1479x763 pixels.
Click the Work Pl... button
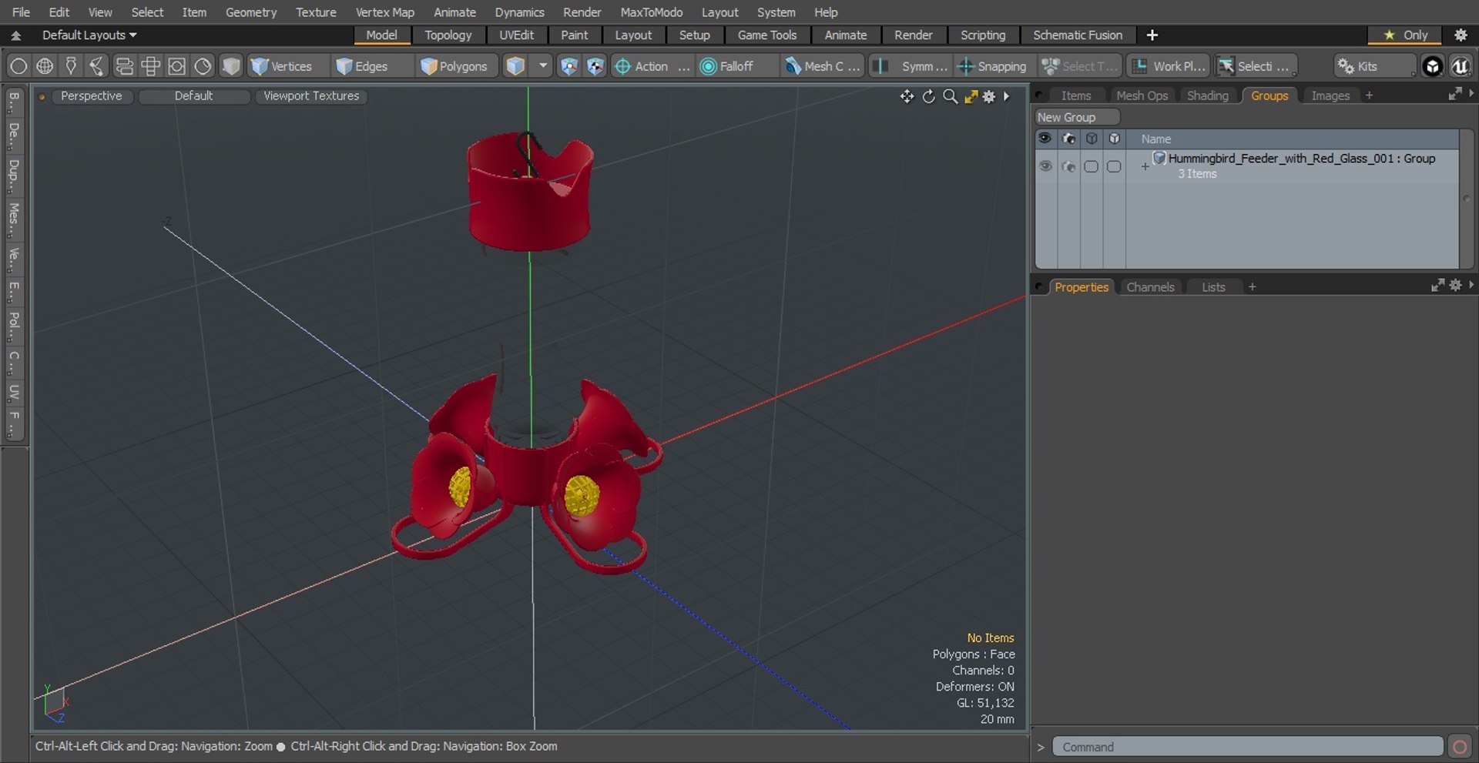coord(1169,66)
